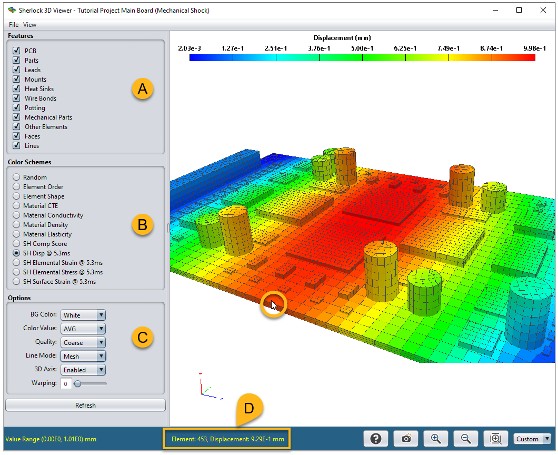Screen dimensions: 558x455
Task: Click the Help question mark icon
Action: point(375,439)
